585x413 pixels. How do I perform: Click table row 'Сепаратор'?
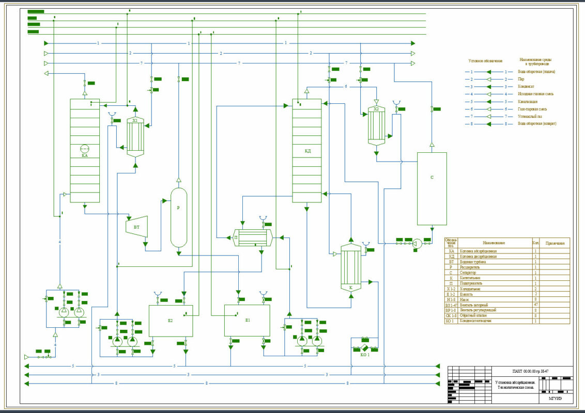(507, 273)
